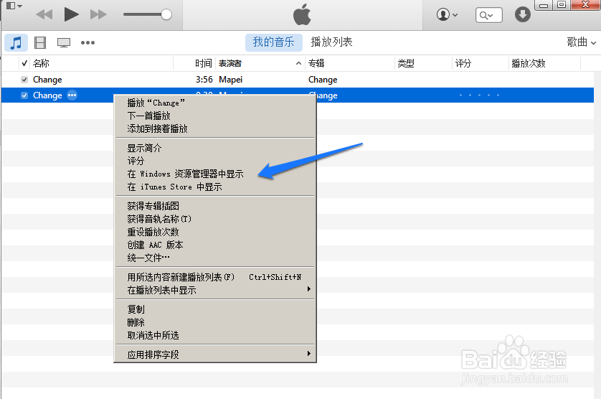Viewport: 601px width, 399px height.
Task: Choose 播放 "Change" from the context menu
Action: tap(215, 103)
